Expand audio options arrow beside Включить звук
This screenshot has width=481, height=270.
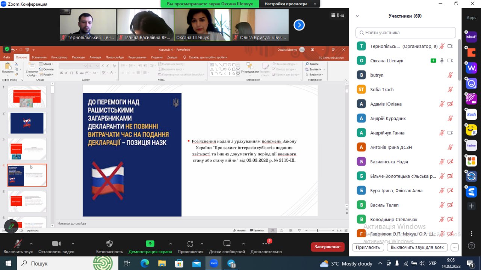tap(31, 243)
